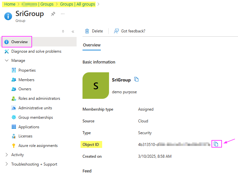238x178 pixels.
Task: Click the Object ID value text
Action: coord(174,144)
